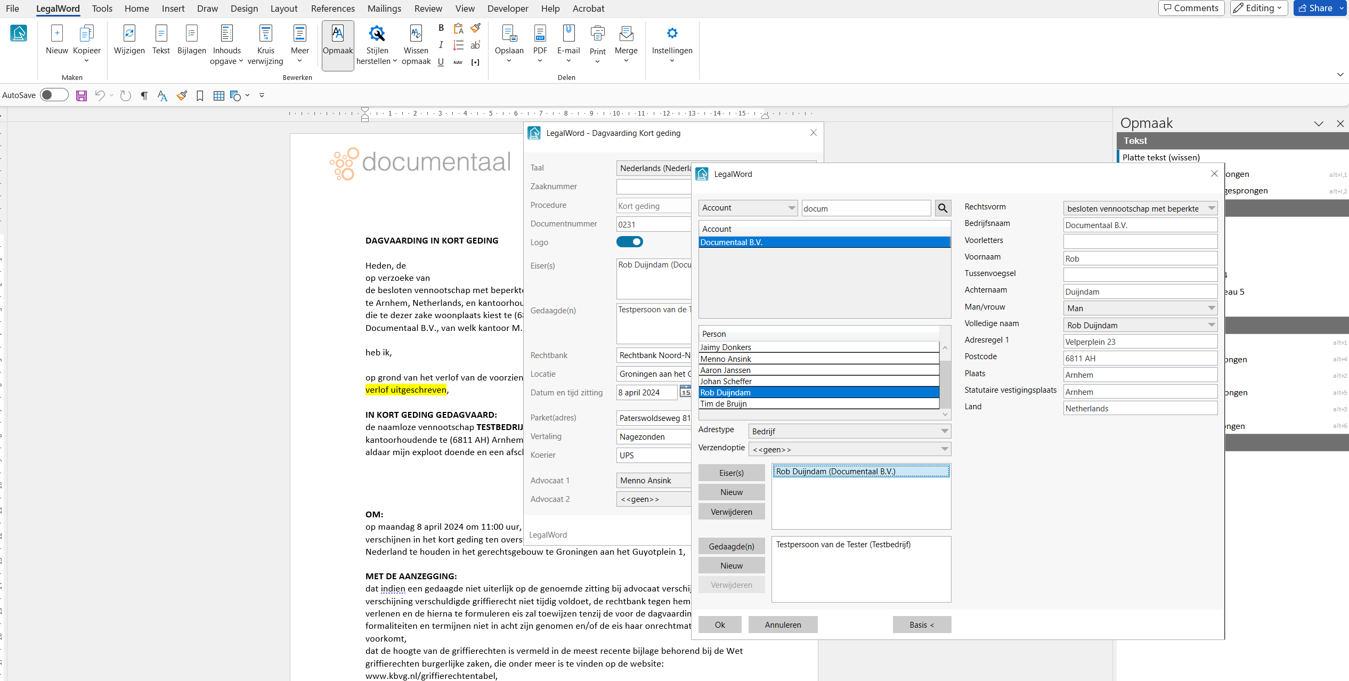Click the numbered list icon in ribbon

coord(458,45)
